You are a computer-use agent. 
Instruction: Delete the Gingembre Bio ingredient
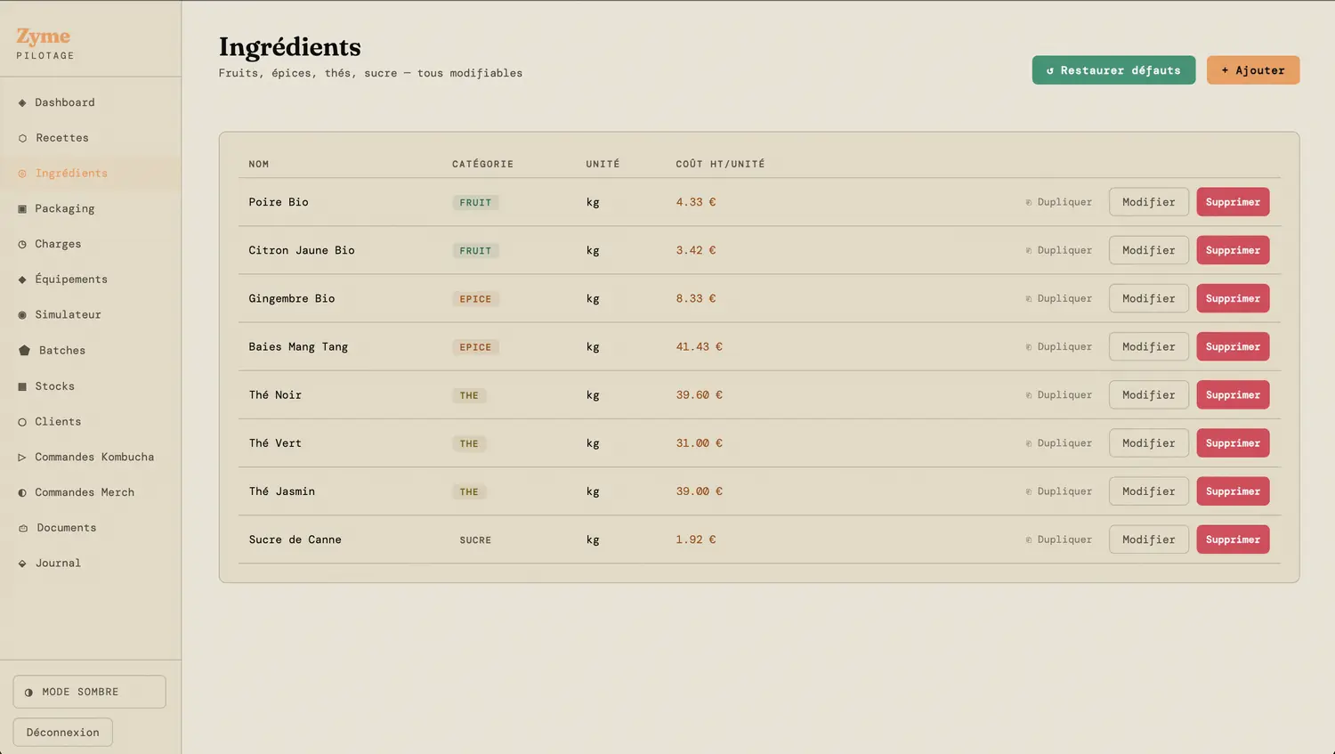point(1233,298)
